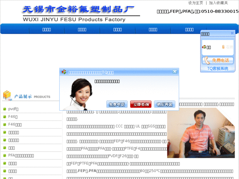Open the PFA product category link
This screenshot has width=239, height=179.
21,156
